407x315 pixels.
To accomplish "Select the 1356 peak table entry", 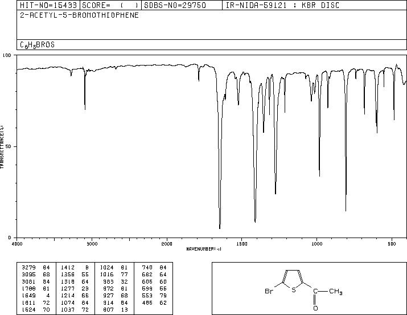I will (75, 275).
